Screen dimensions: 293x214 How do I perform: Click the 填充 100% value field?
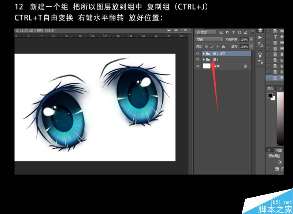point(244,47)
